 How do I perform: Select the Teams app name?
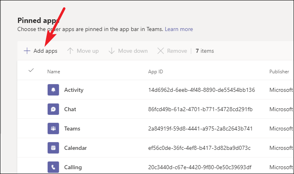point(72,128)
